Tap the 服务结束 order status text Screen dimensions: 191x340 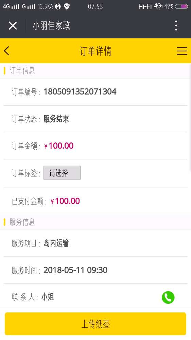(x=56, y=119)
